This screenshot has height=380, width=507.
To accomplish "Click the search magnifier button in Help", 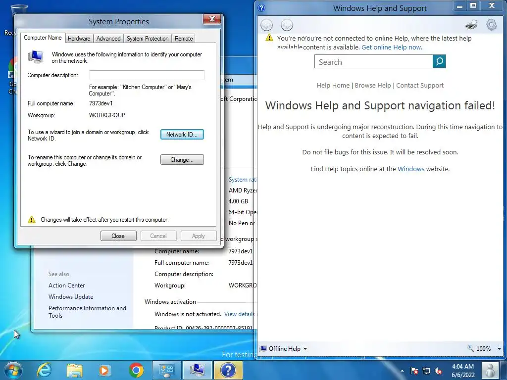I will (439, 61).
